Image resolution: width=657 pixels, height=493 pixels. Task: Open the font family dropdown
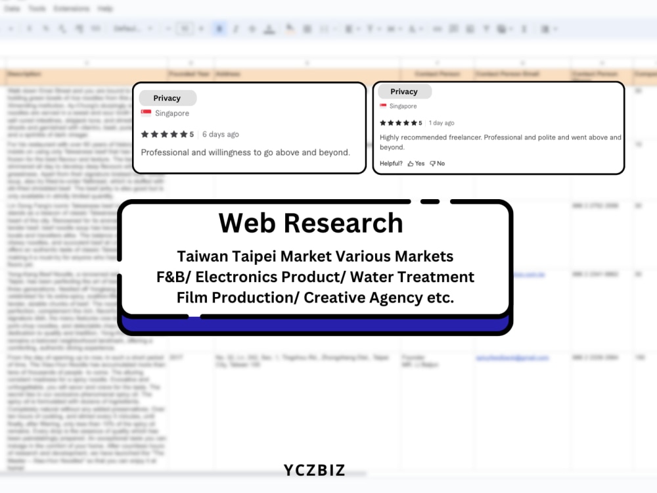[x=133, y=29]
